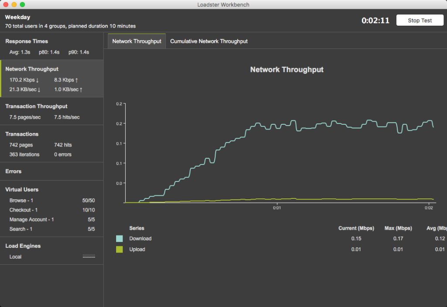Click the Weekday test title
The width and height of the screenshot is (447, 307).
[x=17, y=17]
